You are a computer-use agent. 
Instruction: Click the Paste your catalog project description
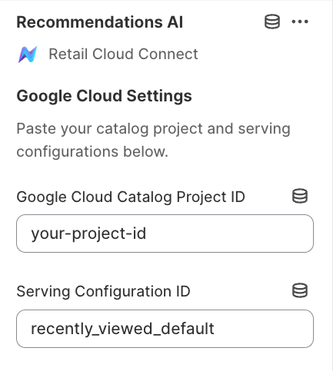(x=153, y=140)
